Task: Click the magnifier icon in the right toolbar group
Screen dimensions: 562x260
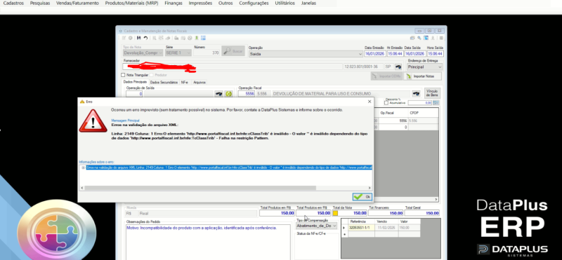Action: click(419, 38)
